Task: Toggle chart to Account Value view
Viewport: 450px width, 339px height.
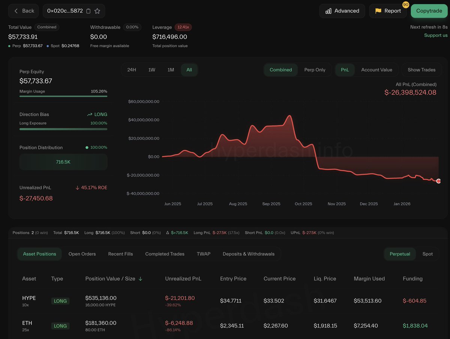Action: tap(376, 70)
